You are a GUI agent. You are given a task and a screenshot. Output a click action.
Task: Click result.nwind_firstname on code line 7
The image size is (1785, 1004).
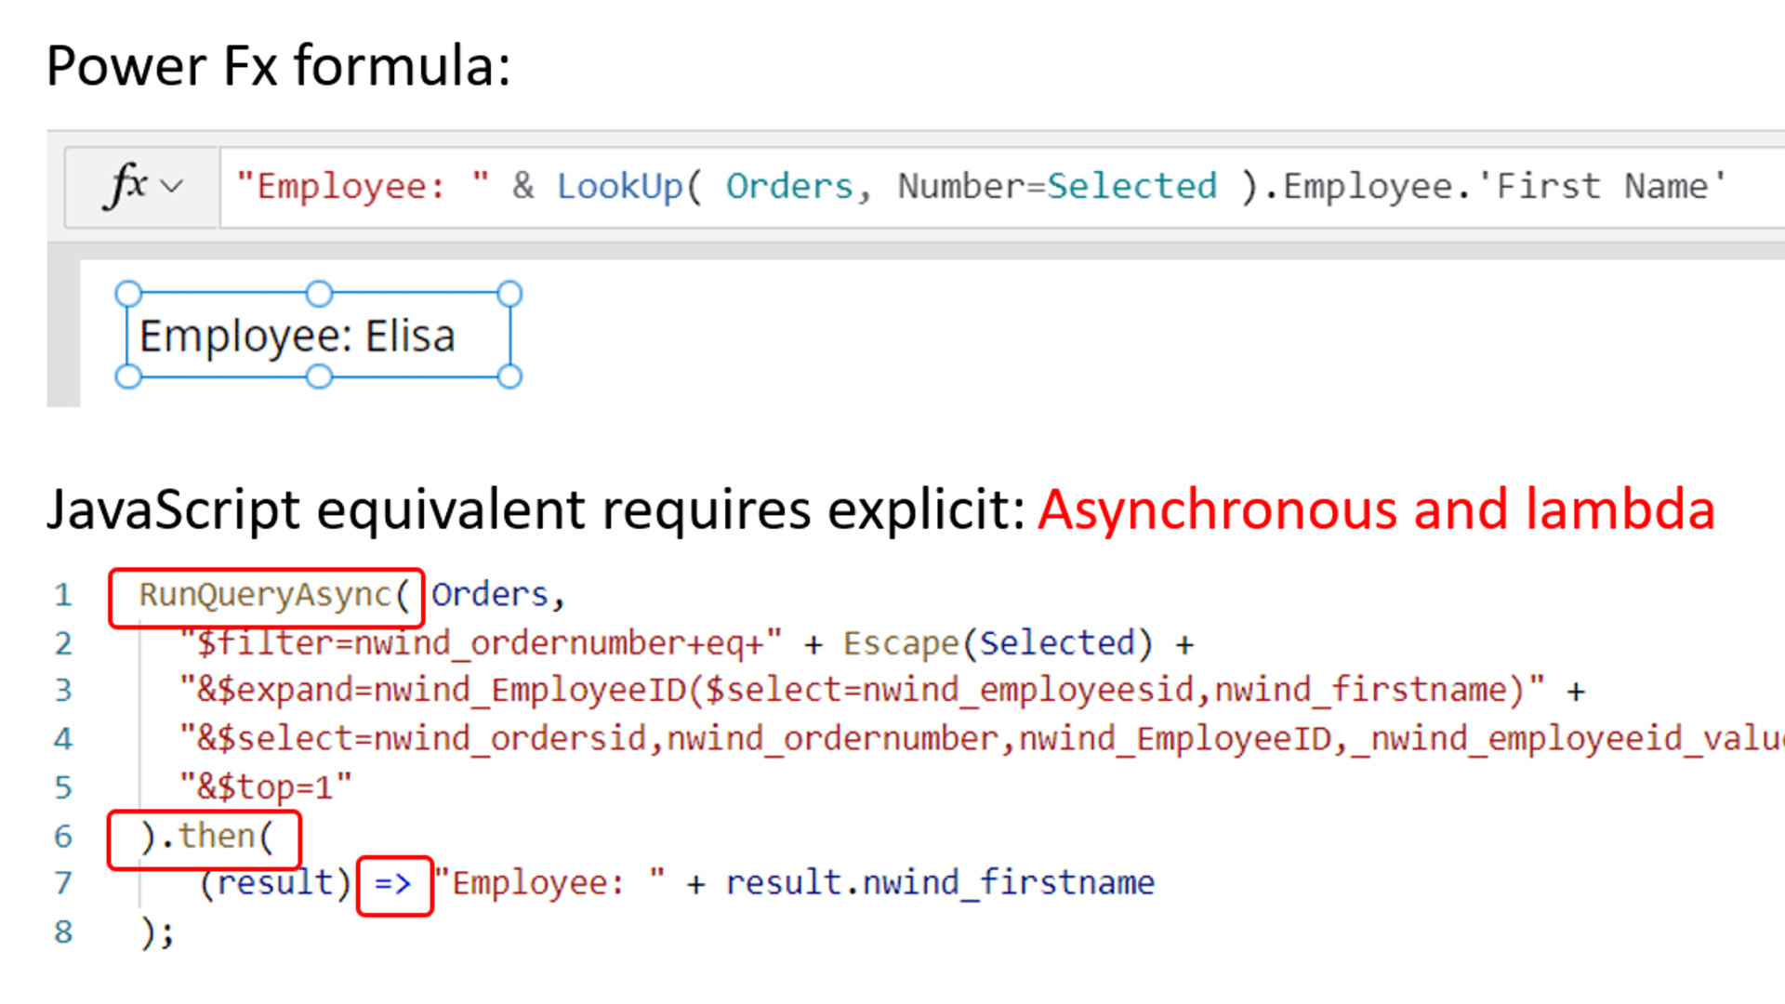click(x=940, y=883)
